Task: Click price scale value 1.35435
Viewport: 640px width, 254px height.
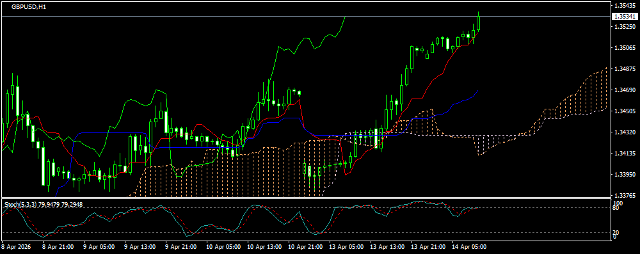Action: point(625,5)
